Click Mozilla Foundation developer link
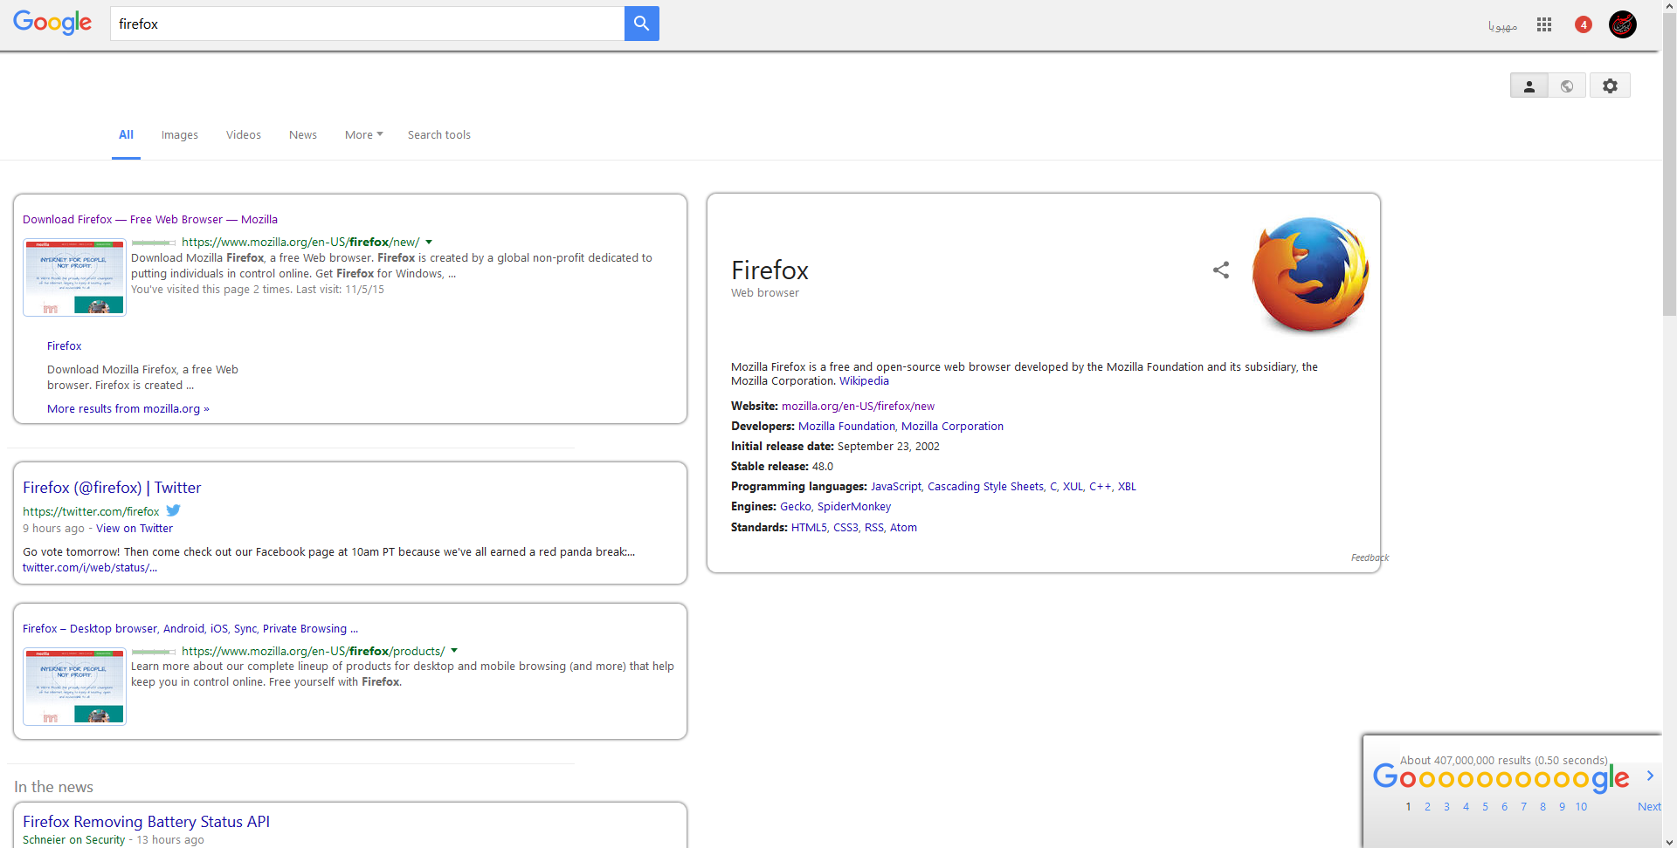Viewport: 1677px width, 848px height. click(846, 427)
